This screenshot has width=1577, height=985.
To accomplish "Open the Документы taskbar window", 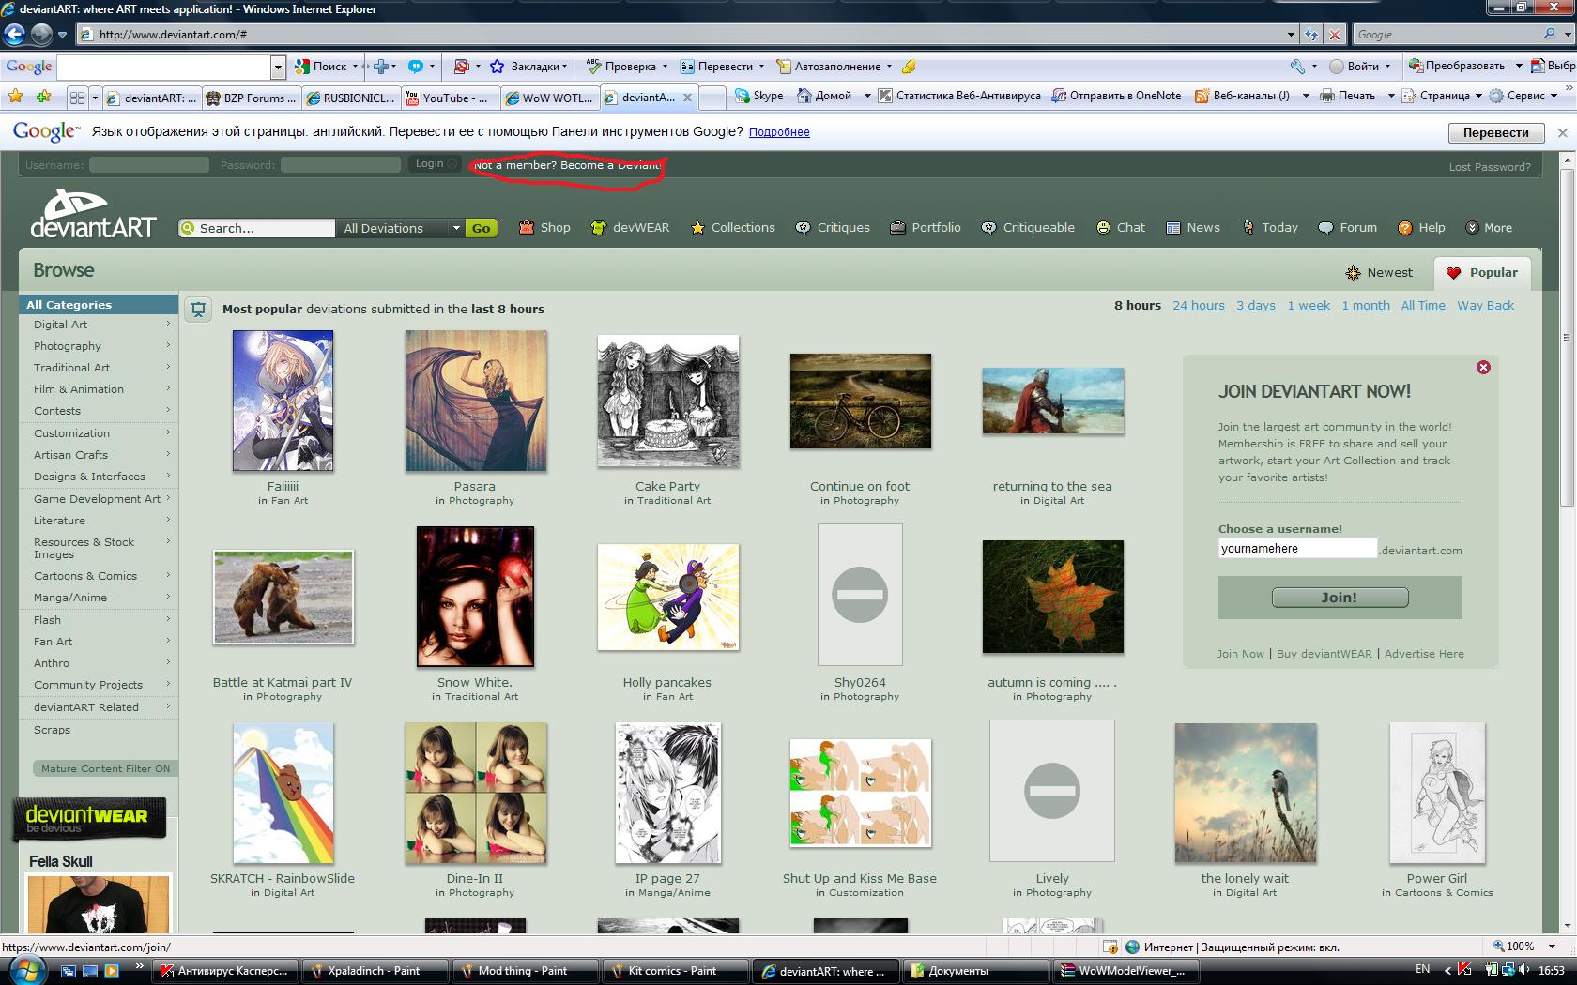I will [x=975, y=971].
